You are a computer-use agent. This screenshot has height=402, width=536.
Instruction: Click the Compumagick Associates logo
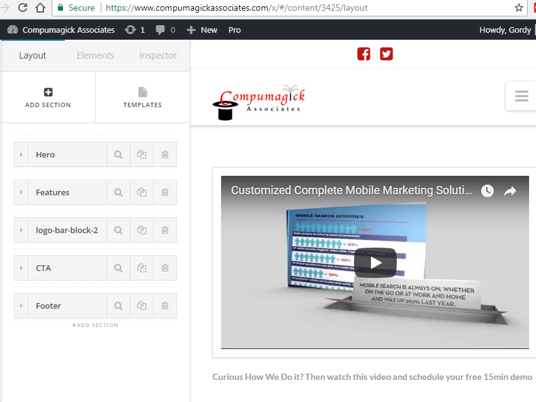(259, 102)
